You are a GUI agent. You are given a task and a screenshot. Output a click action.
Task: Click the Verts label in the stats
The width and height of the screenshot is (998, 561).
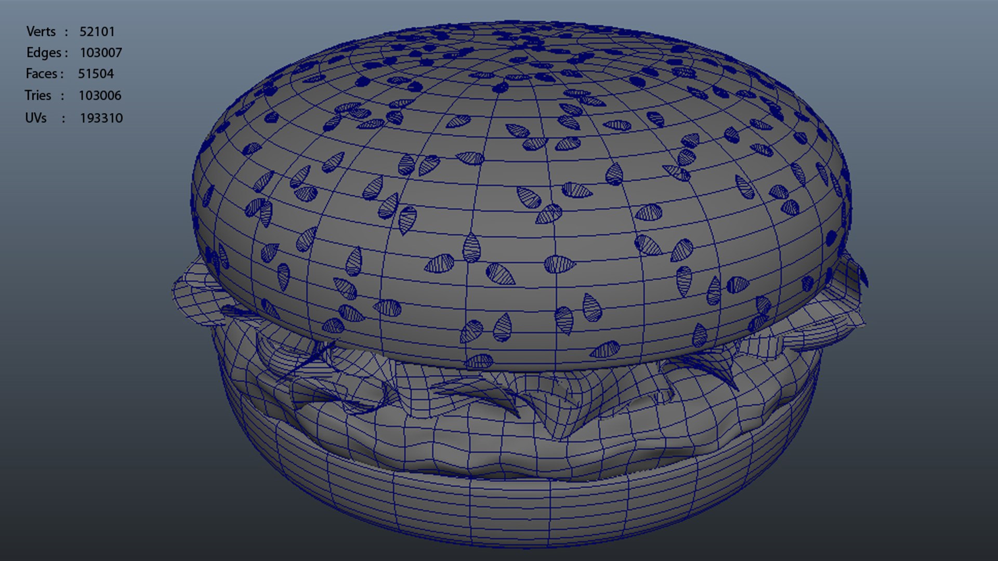click(41, 32)
